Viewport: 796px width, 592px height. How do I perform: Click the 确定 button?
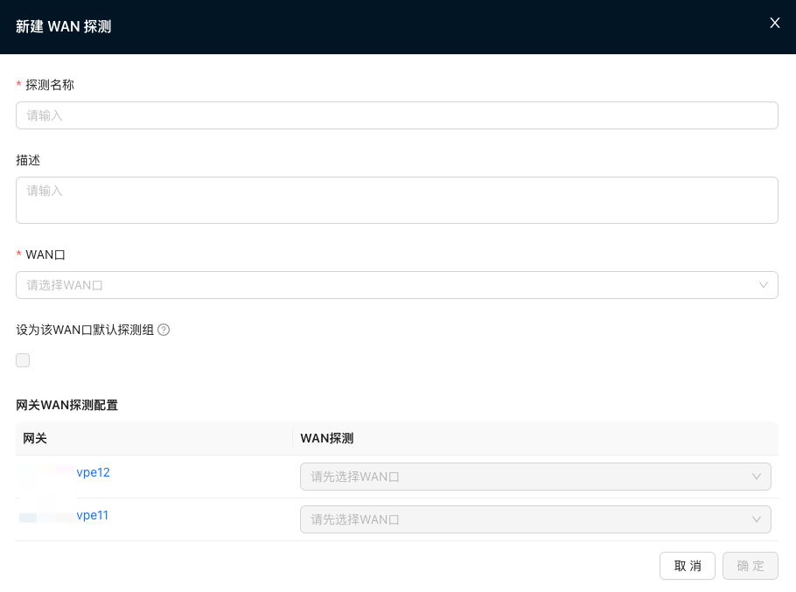pyautogui.click(x=750, y=566)
